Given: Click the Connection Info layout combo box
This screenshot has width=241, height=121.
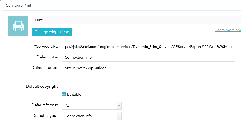Looking at the screenshot, I should [x=89, y=116].
